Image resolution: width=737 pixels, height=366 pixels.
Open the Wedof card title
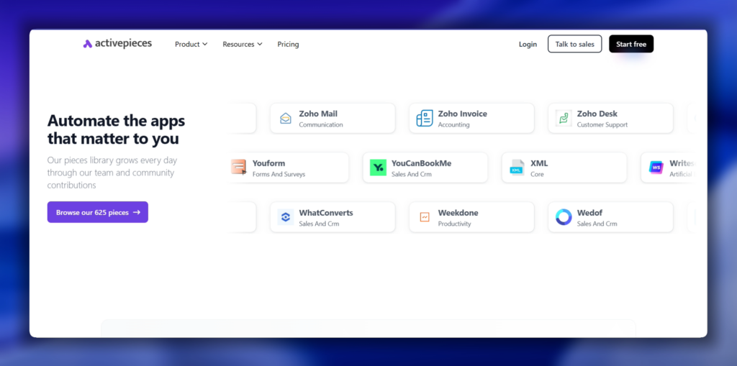click(x=590, y=213)
